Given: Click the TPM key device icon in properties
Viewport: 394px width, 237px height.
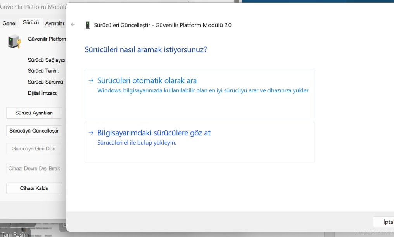Looking at the screenshot, I should (14, 42).
